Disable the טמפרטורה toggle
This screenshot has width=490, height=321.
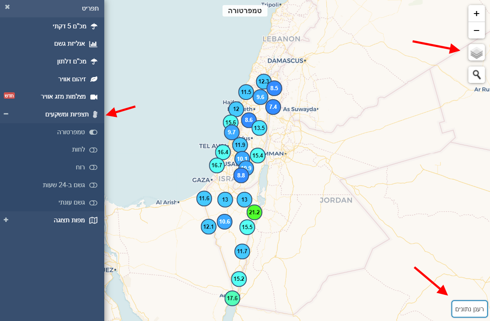(x=93, y=132)
